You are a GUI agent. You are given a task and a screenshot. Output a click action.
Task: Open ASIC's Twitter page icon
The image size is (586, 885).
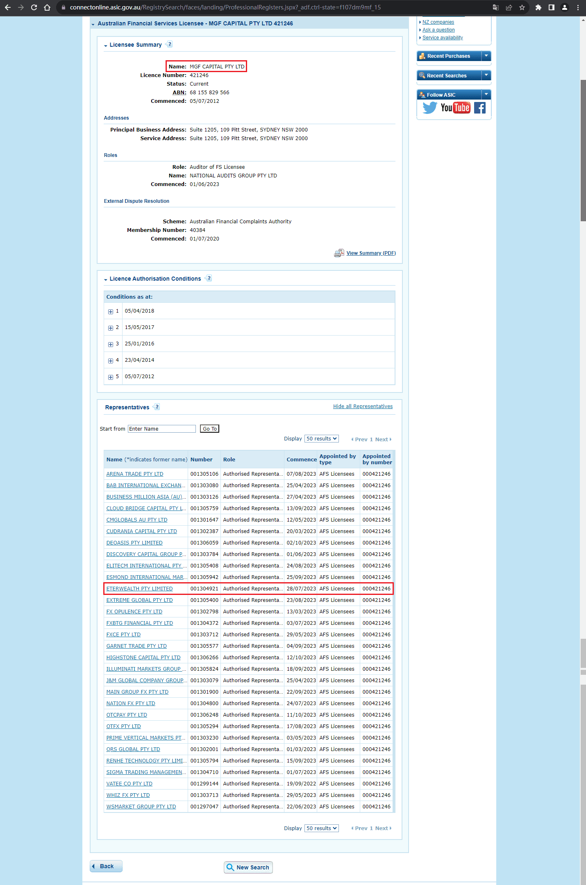[430, 108]
